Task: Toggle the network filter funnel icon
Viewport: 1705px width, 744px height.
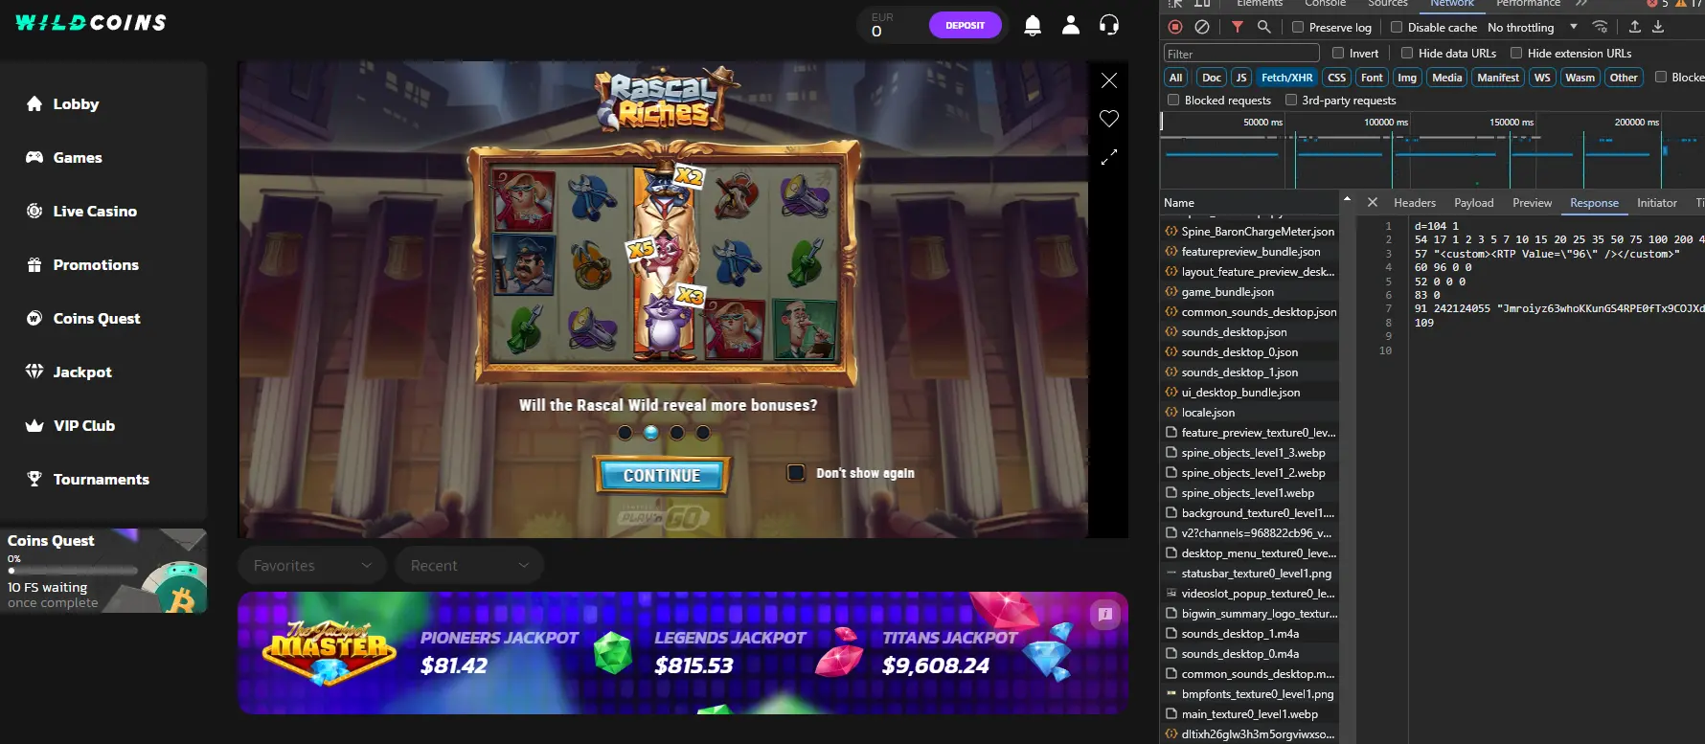Action: (x=1238, y=27)
